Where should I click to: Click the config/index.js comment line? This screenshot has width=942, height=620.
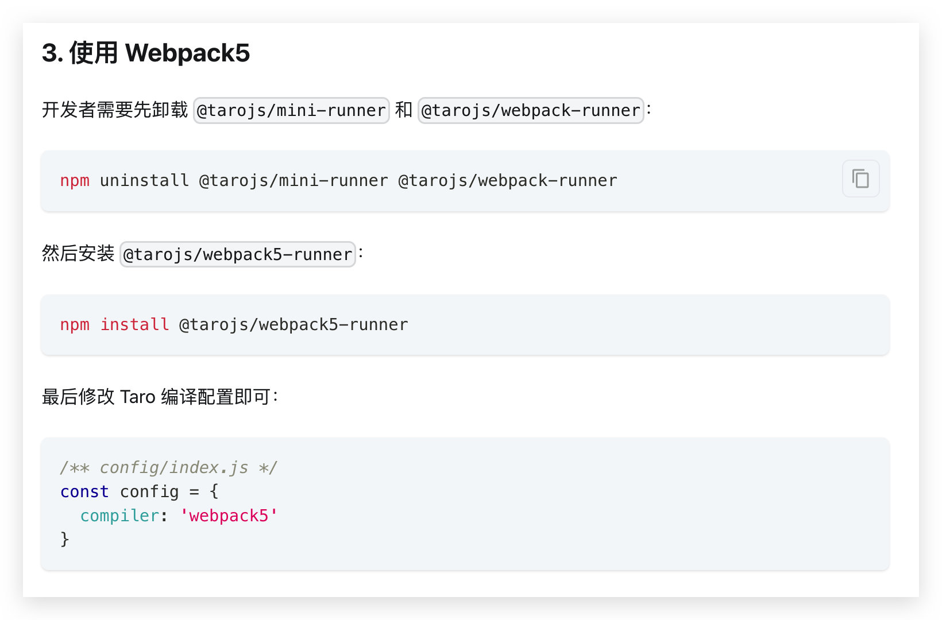click(169, 468)
